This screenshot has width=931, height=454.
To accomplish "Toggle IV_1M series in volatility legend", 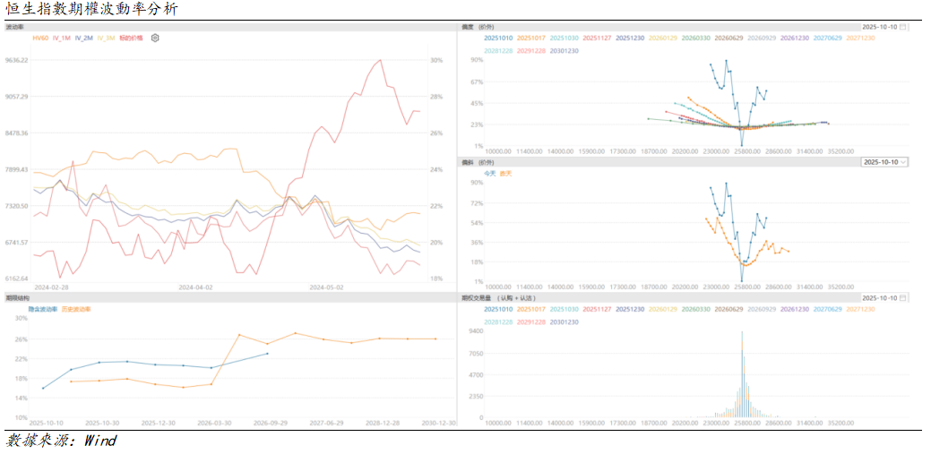I will (x=62, y=39).
